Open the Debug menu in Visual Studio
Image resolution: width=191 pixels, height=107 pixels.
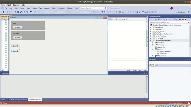coord(35,8)
